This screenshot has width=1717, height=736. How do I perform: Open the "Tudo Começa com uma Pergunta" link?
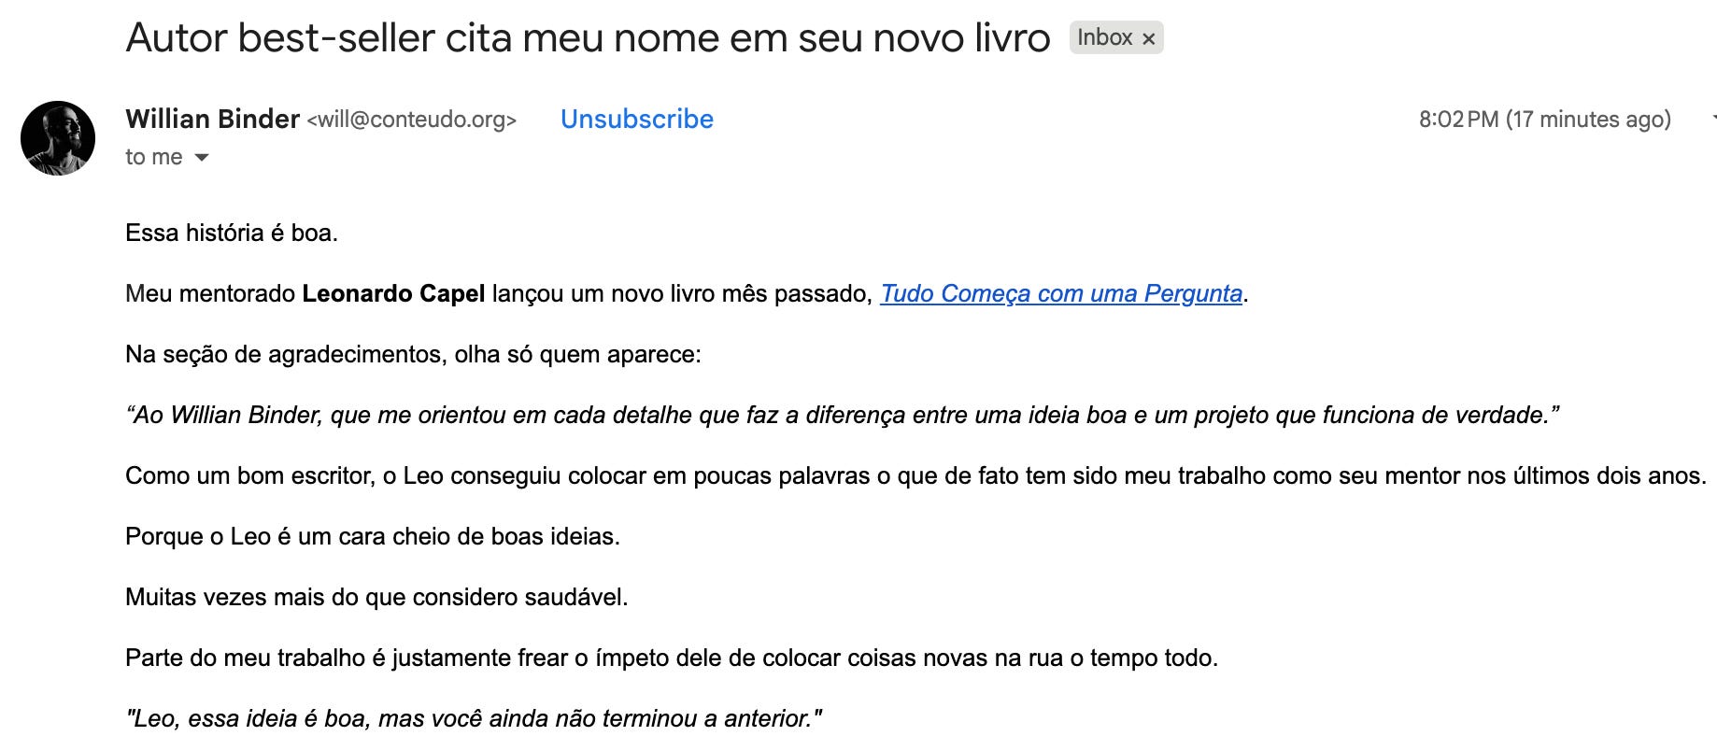(x=1060, y=293)
